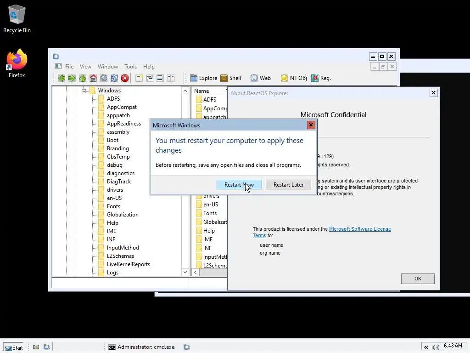
Task: Collapse the Windows tree node
Action: (84, 91)
